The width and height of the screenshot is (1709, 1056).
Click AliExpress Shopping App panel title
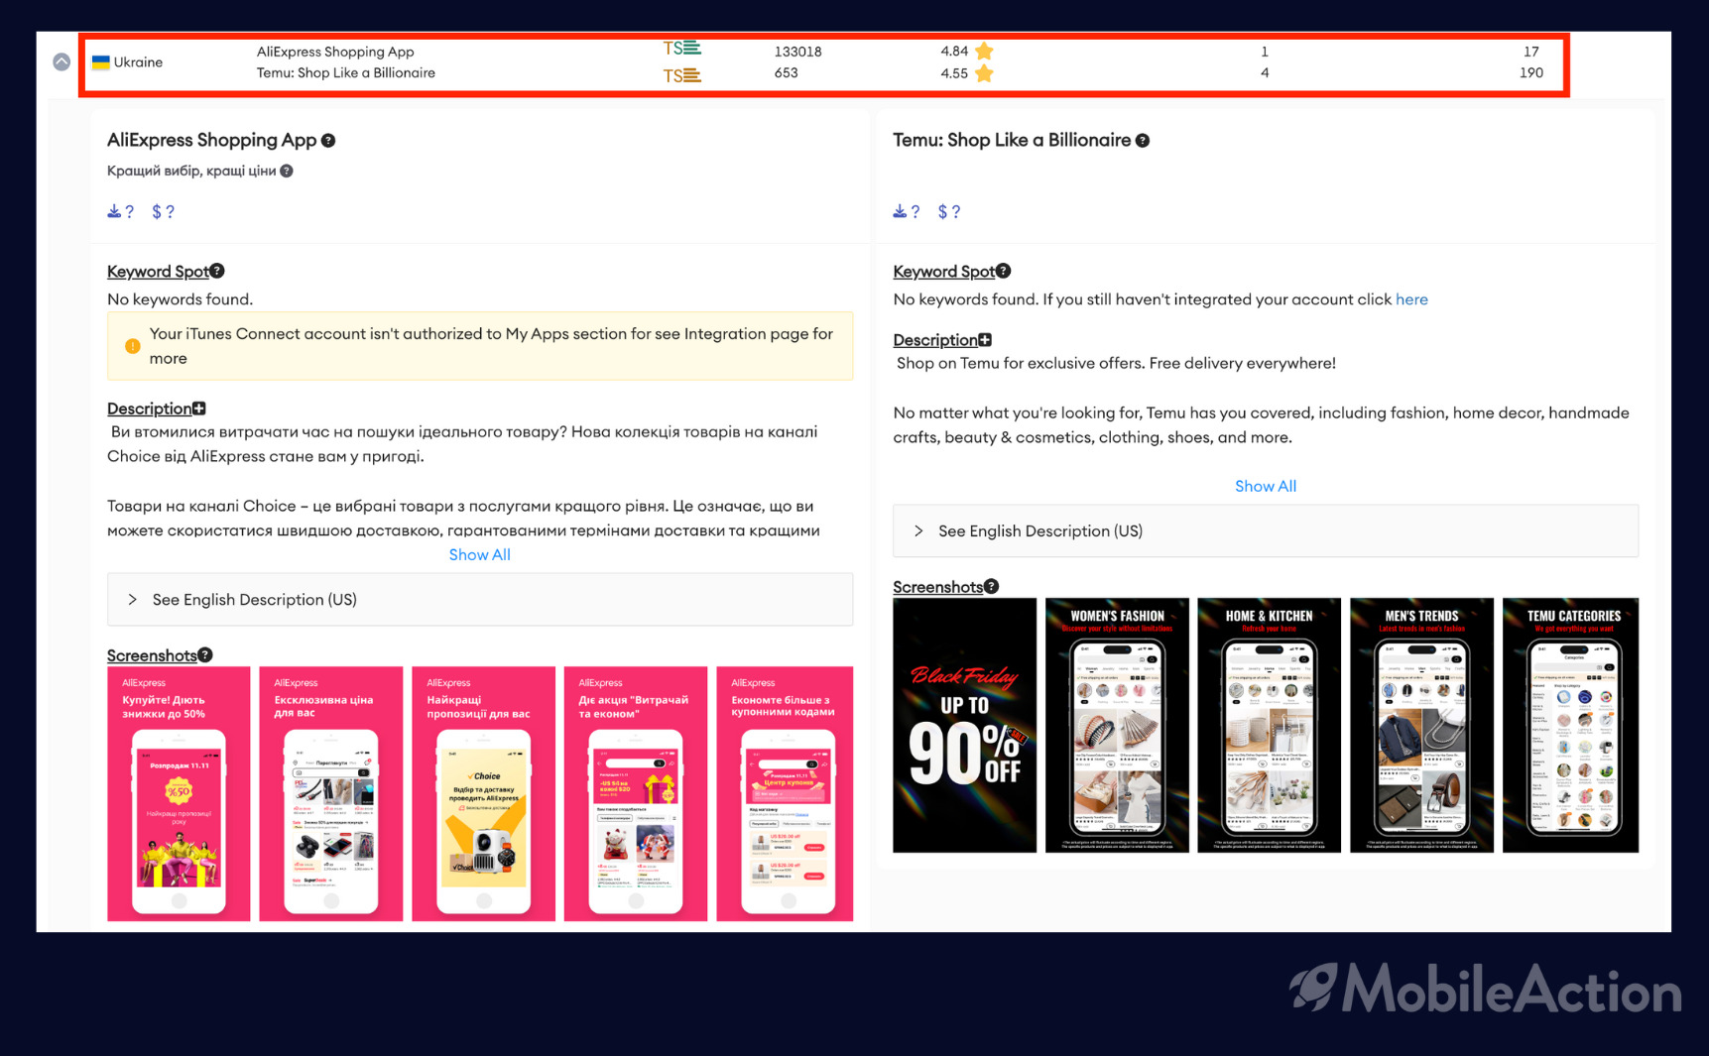tap(211, 140)
